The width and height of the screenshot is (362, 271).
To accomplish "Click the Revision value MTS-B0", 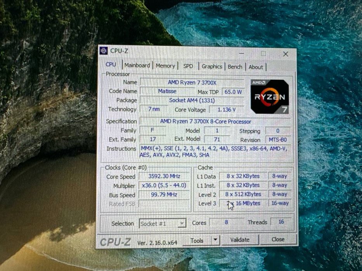I will tap(278, 140).
